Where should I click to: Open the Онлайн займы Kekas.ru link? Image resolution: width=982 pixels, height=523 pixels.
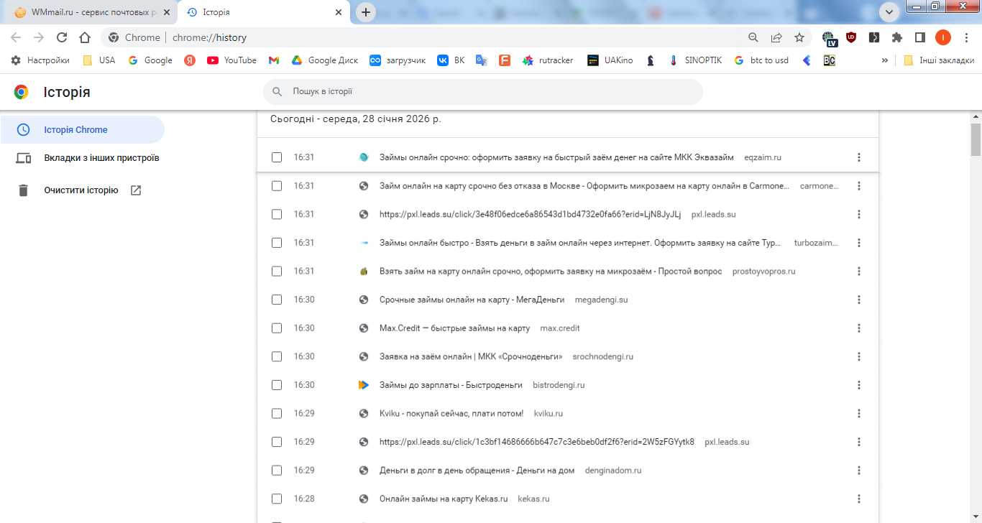tap(444, 499)
